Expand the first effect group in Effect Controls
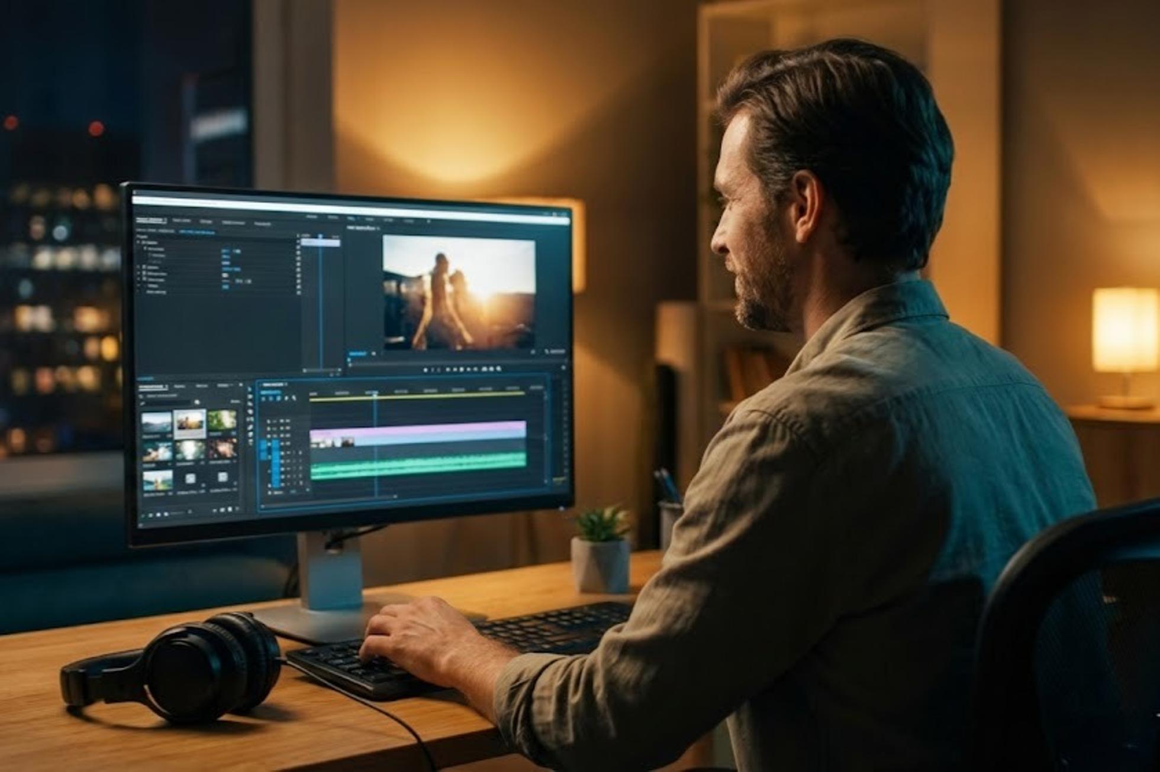The image size is (1160, 772). point(138,242)
